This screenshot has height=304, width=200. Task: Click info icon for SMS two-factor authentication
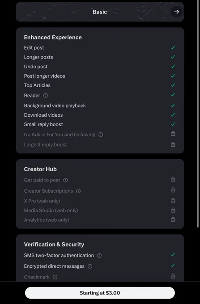pyautogui.click(x=99, y=255)
